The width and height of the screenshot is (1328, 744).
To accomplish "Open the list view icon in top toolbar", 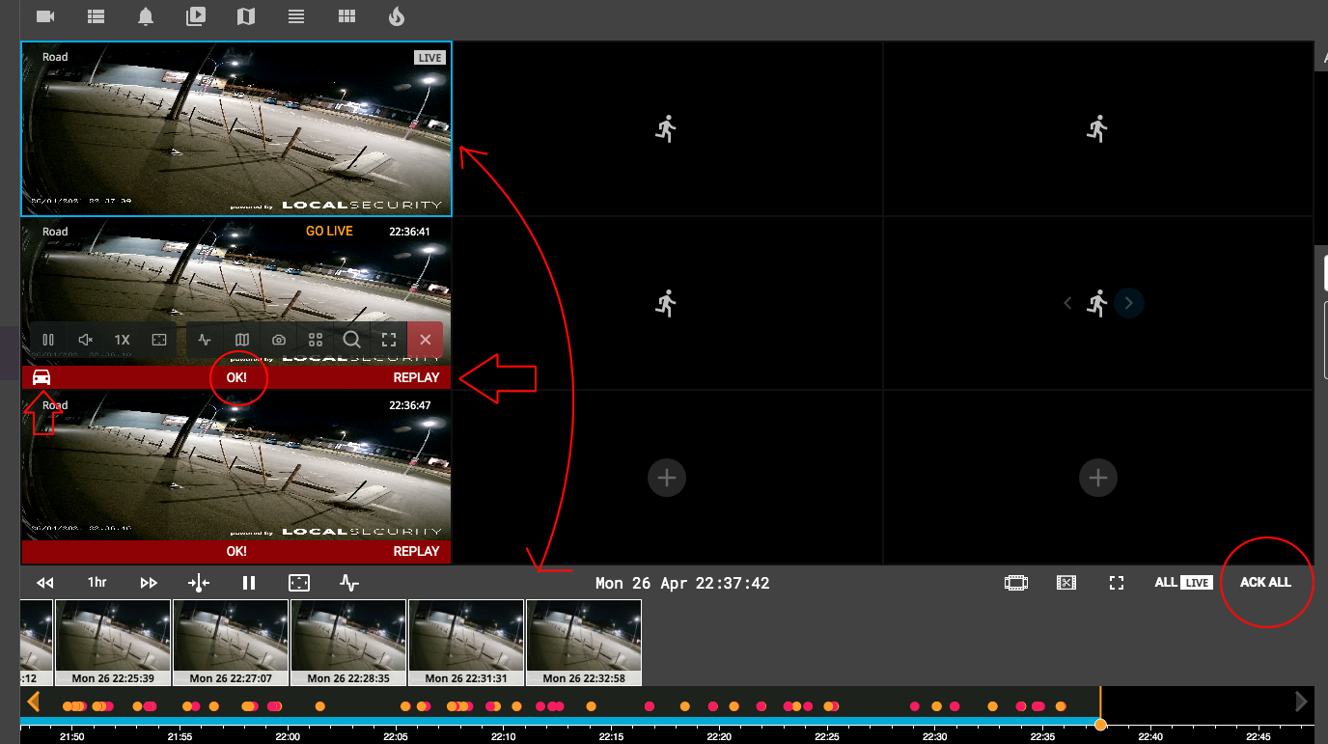I will 96,16.
